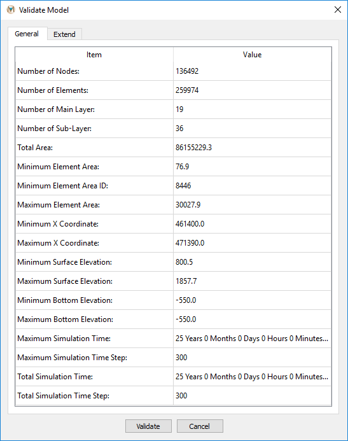The width and height of the screenshot is (348, 441).
Task: Select the value 36
Action: pos(179,129)
